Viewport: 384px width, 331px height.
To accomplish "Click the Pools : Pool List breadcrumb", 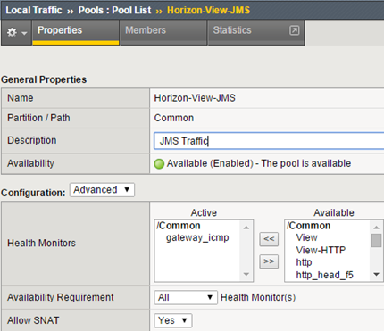I will (114, 10).
